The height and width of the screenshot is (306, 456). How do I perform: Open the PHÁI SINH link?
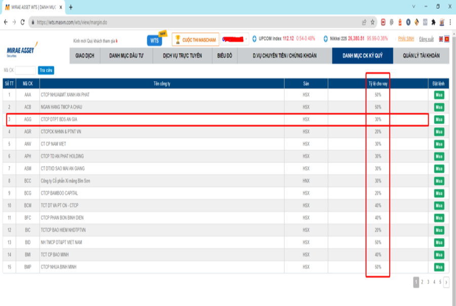pos(406,39)
